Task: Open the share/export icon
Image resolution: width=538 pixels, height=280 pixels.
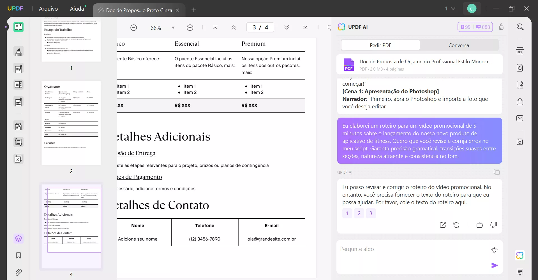Action: pos(520,102)
